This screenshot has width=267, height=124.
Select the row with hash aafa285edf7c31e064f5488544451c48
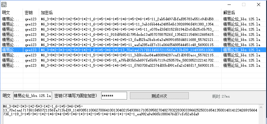[x=133, y=45]
